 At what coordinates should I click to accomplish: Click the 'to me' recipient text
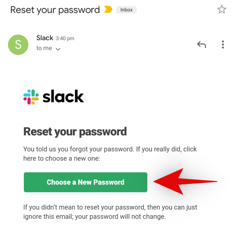pyautogui.click(x=44, y=48)
